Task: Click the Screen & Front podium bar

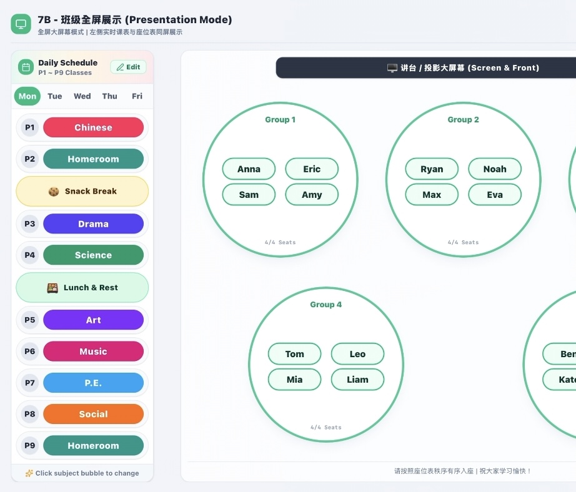Action: click(x=426, y=68)
